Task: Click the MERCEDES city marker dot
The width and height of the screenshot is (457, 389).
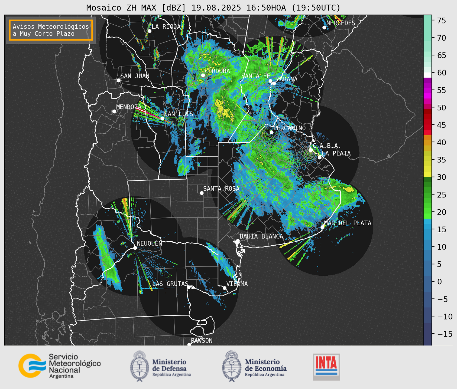Action: [324, 28]
